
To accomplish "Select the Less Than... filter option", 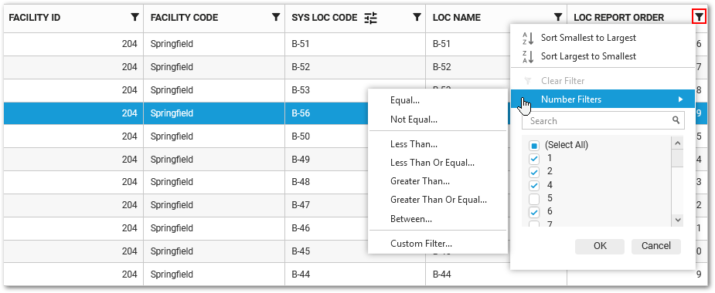I will (x=414, y=144).
